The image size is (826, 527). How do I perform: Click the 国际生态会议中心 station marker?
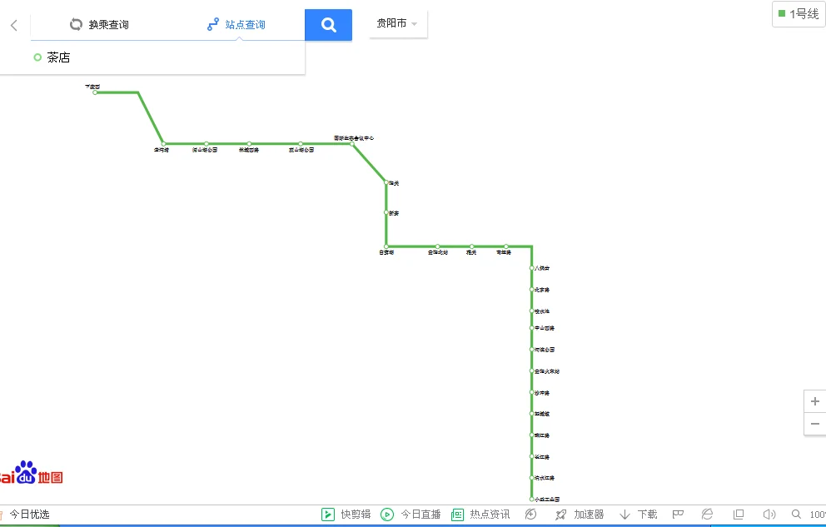[354, 142]
